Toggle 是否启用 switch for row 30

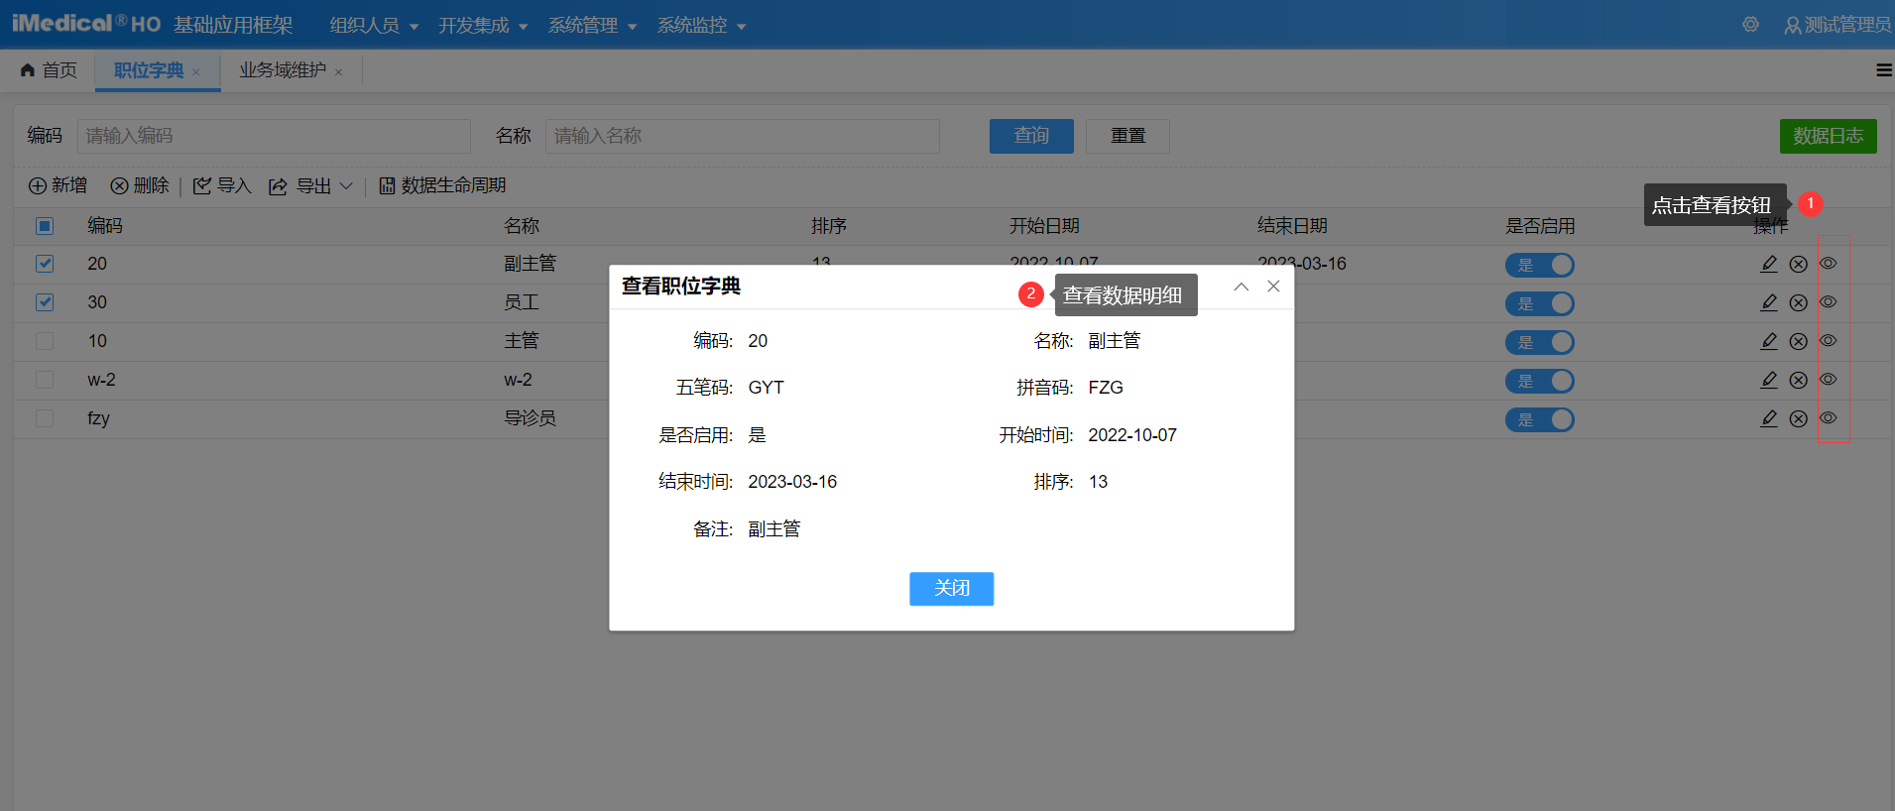pyautogui.click(x=1540, y=303)
